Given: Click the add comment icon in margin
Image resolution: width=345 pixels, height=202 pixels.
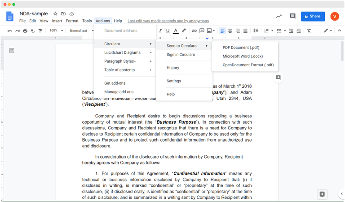Looking at the screenshot, I should 279,77.
